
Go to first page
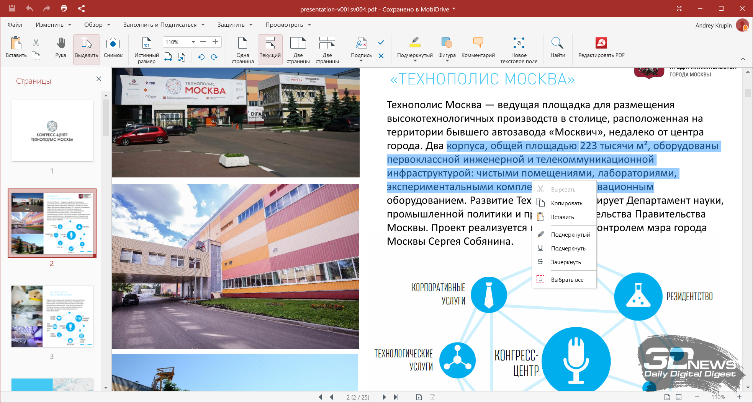[x=320, y=397]
